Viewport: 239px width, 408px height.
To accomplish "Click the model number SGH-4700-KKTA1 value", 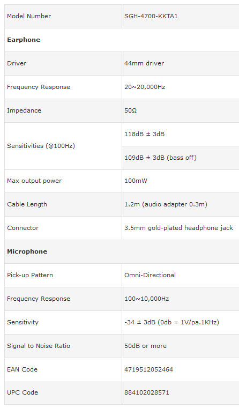I will (151, 16).
